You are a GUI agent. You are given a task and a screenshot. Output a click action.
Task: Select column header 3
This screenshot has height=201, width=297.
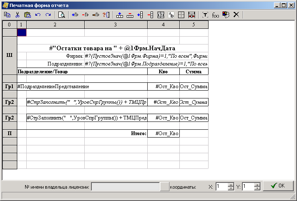point(116,25)
